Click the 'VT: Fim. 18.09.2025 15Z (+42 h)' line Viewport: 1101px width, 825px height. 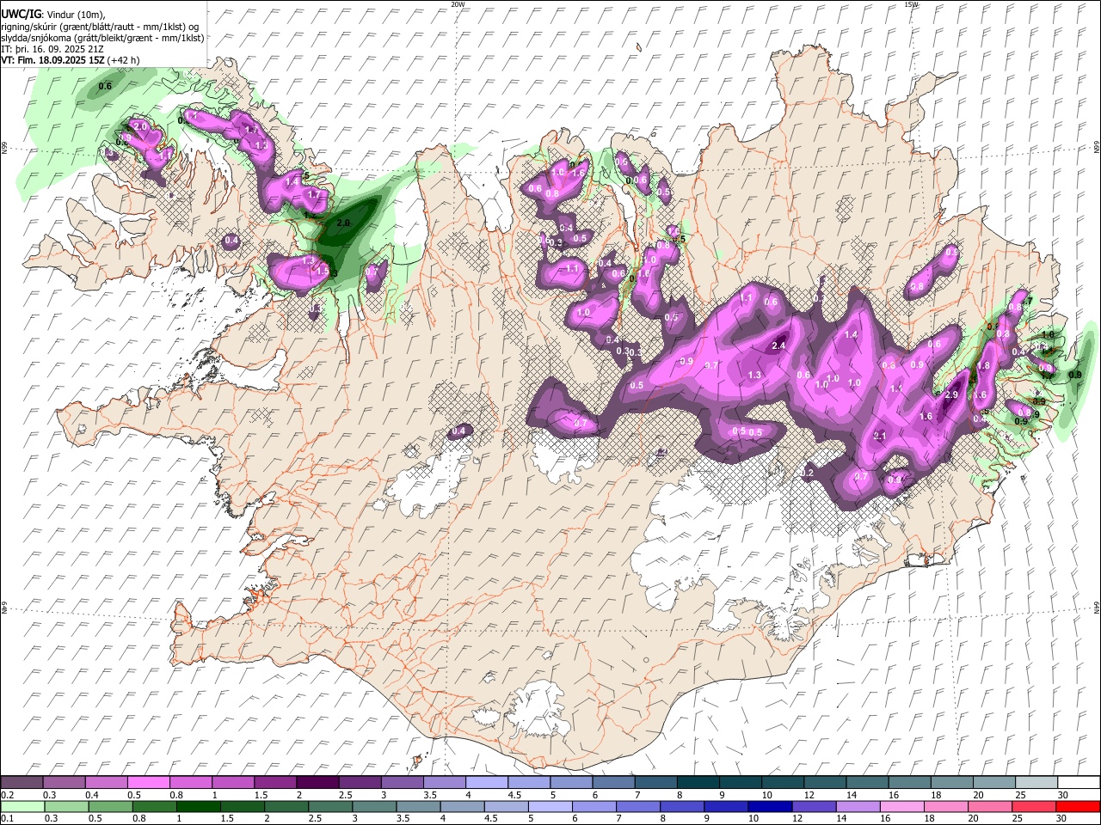(71, 60)
